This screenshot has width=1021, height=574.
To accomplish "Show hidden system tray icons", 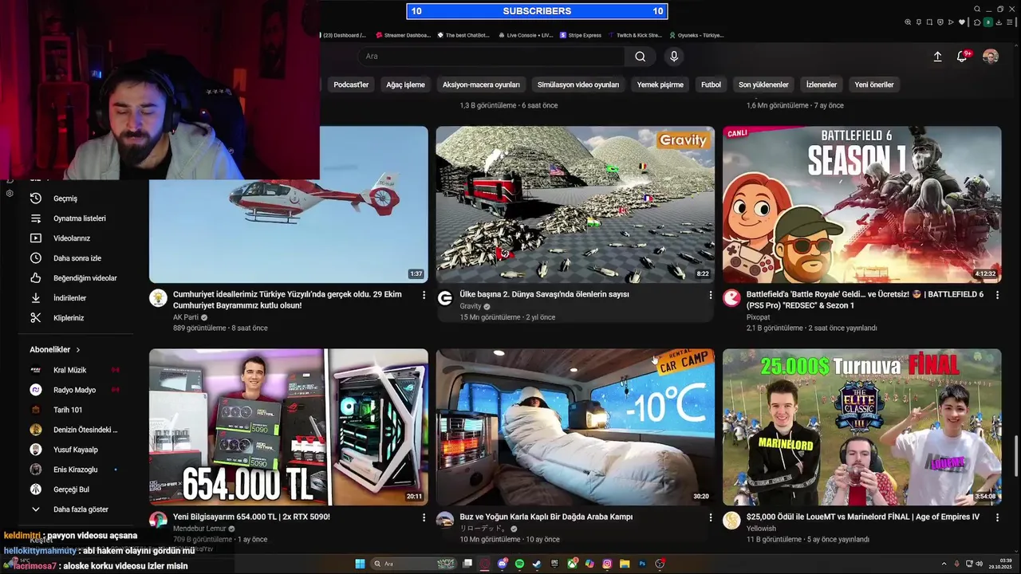I will tap(945, 564).
